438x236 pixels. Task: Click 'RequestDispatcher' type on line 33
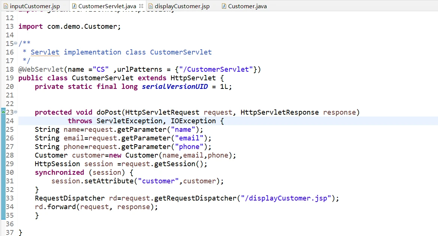coord(70,198)
